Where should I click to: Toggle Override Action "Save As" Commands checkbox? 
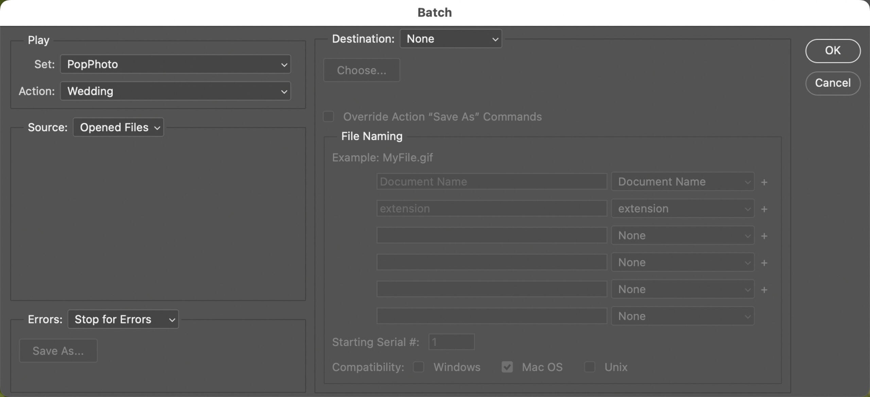(329, 117)
